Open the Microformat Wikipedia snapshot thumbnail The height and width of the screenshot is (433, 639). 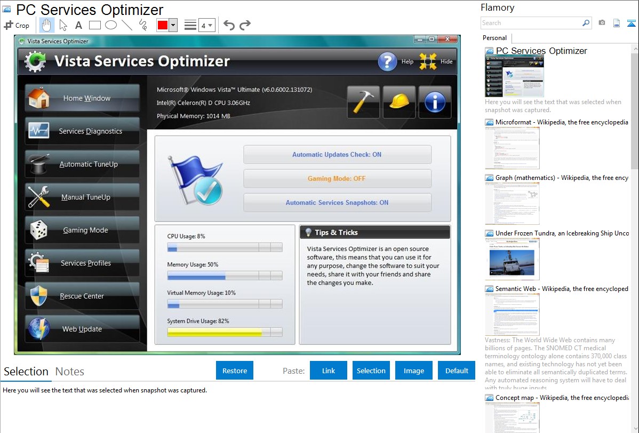click(512, 148)
